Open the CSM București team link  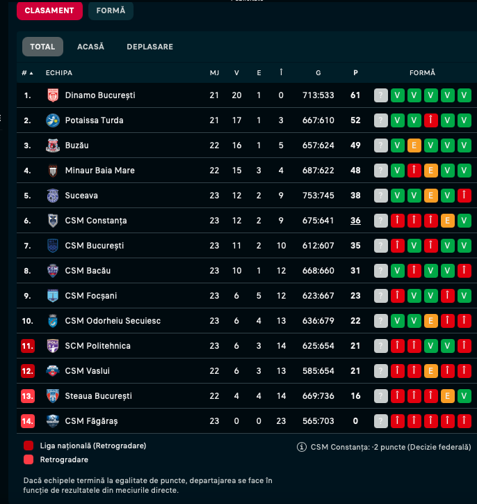pos(95,246)
